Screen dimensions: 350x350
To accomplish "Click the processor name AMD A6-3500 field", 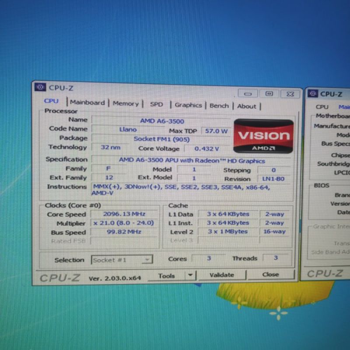I will [162, 121].
